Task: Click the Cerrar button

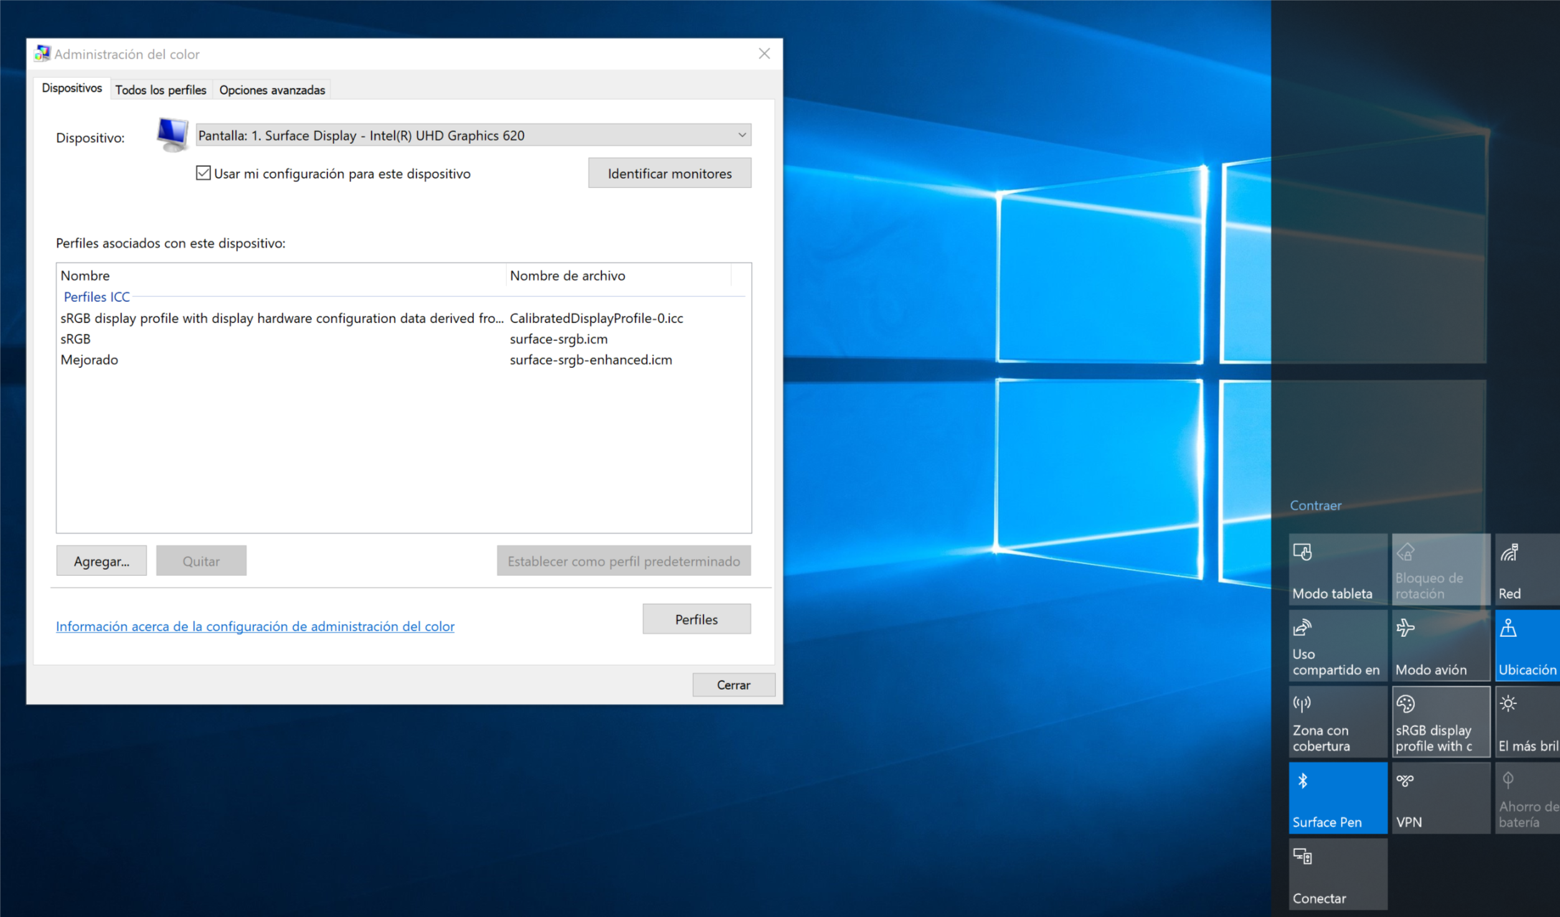Action: tap(734, 685)
